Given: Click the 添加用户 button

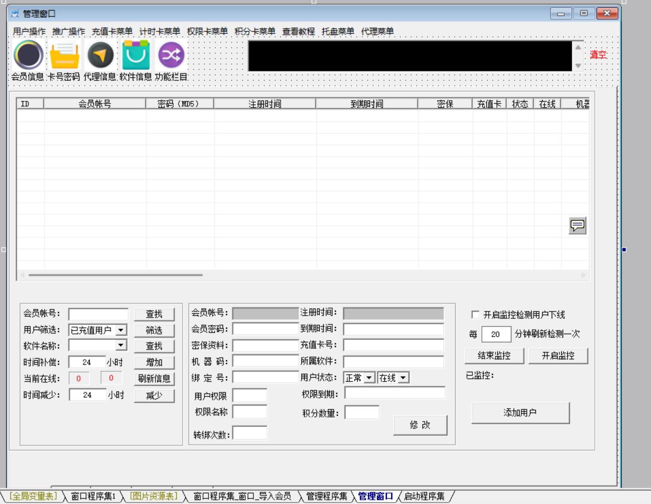Looking at the screenshot, I should point(520,413).
